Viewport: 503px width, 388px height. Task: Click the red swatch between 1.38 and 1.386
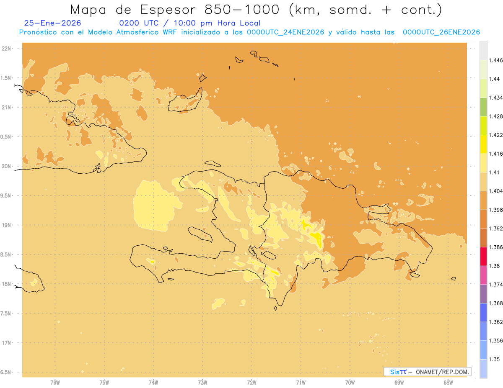[x=483, y=257]
